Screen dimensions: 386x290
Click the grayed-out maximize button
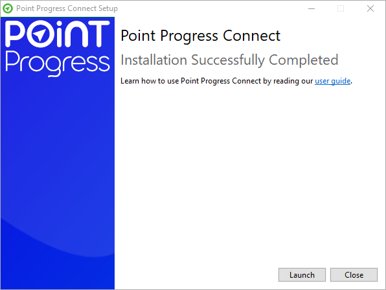tap(341, 8)
